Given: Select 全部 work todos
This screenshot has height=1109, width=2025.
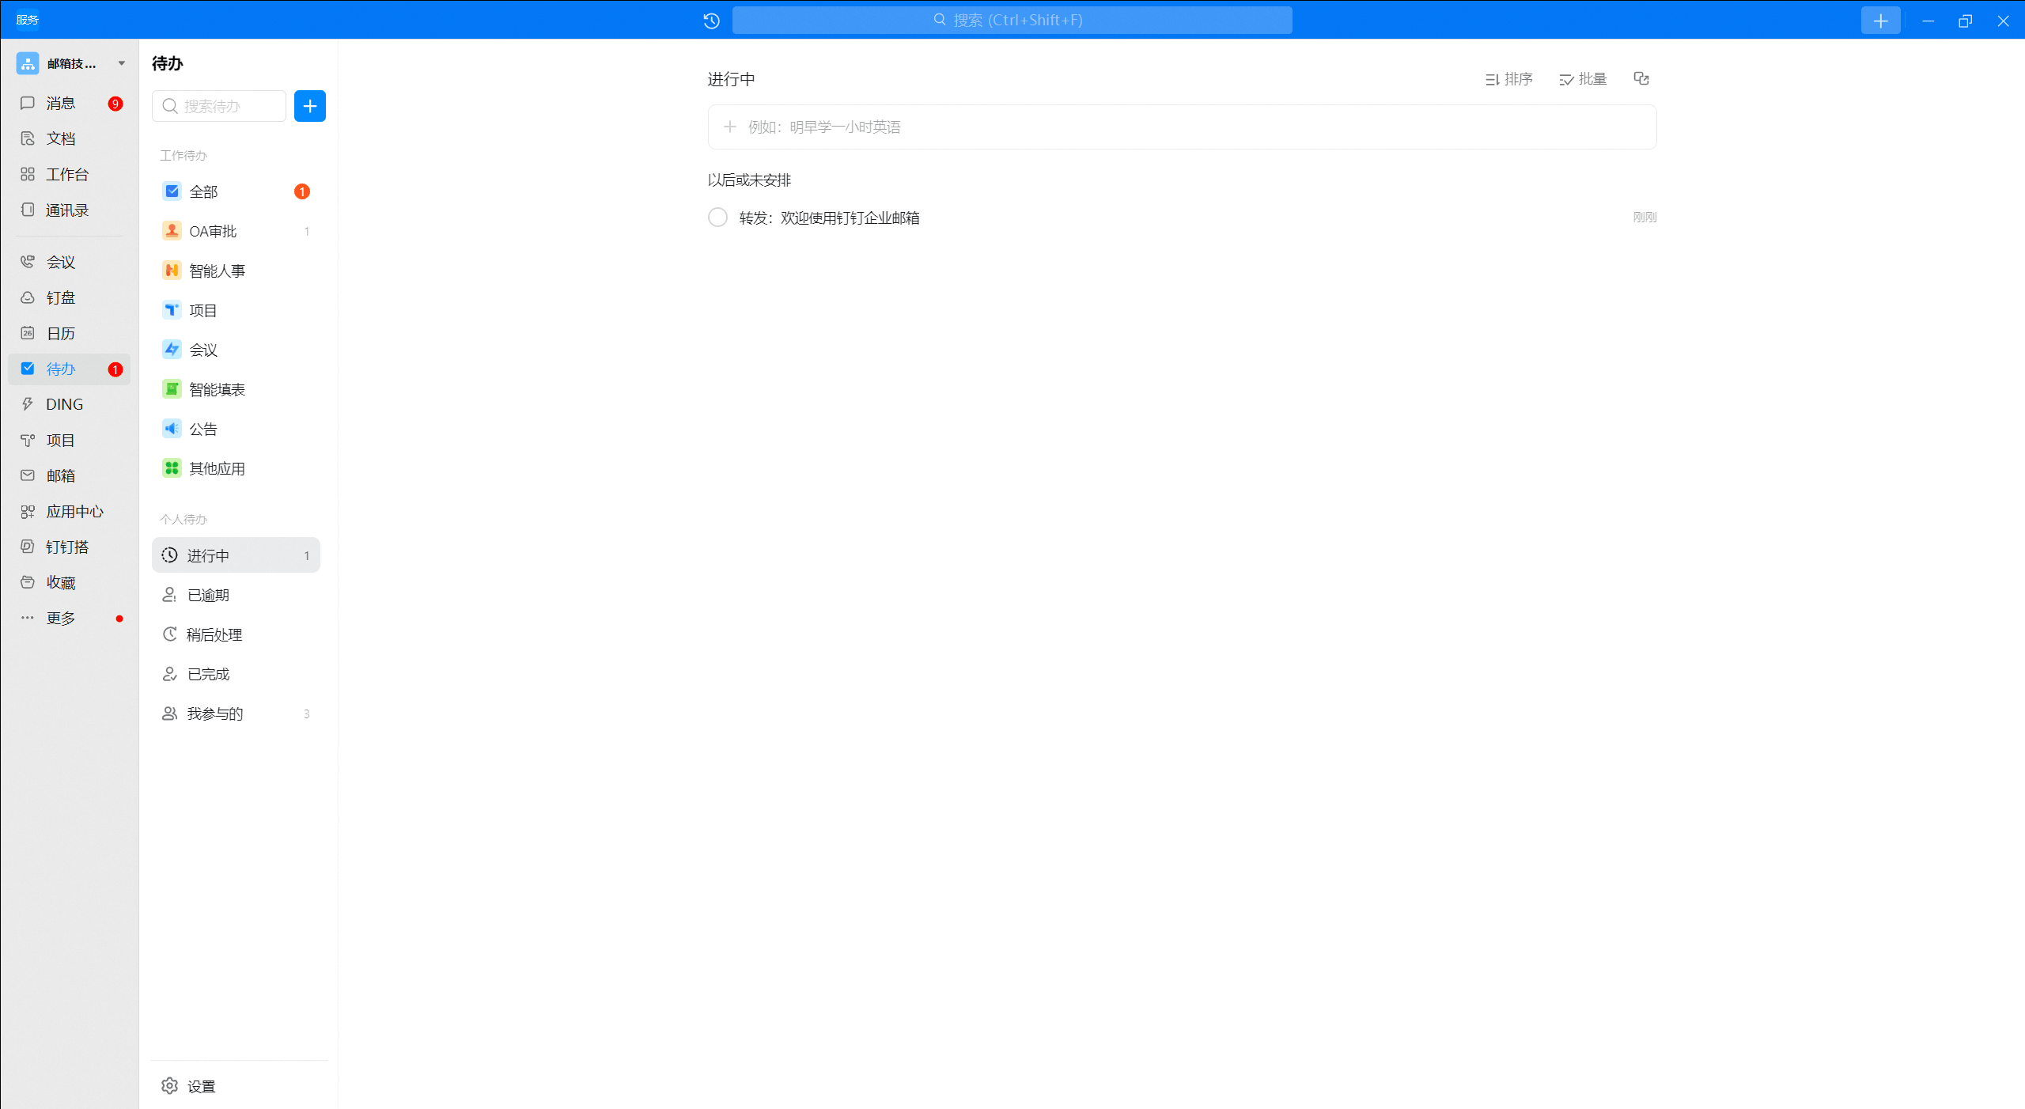Looking at the screenshot, I should point(236,191).
